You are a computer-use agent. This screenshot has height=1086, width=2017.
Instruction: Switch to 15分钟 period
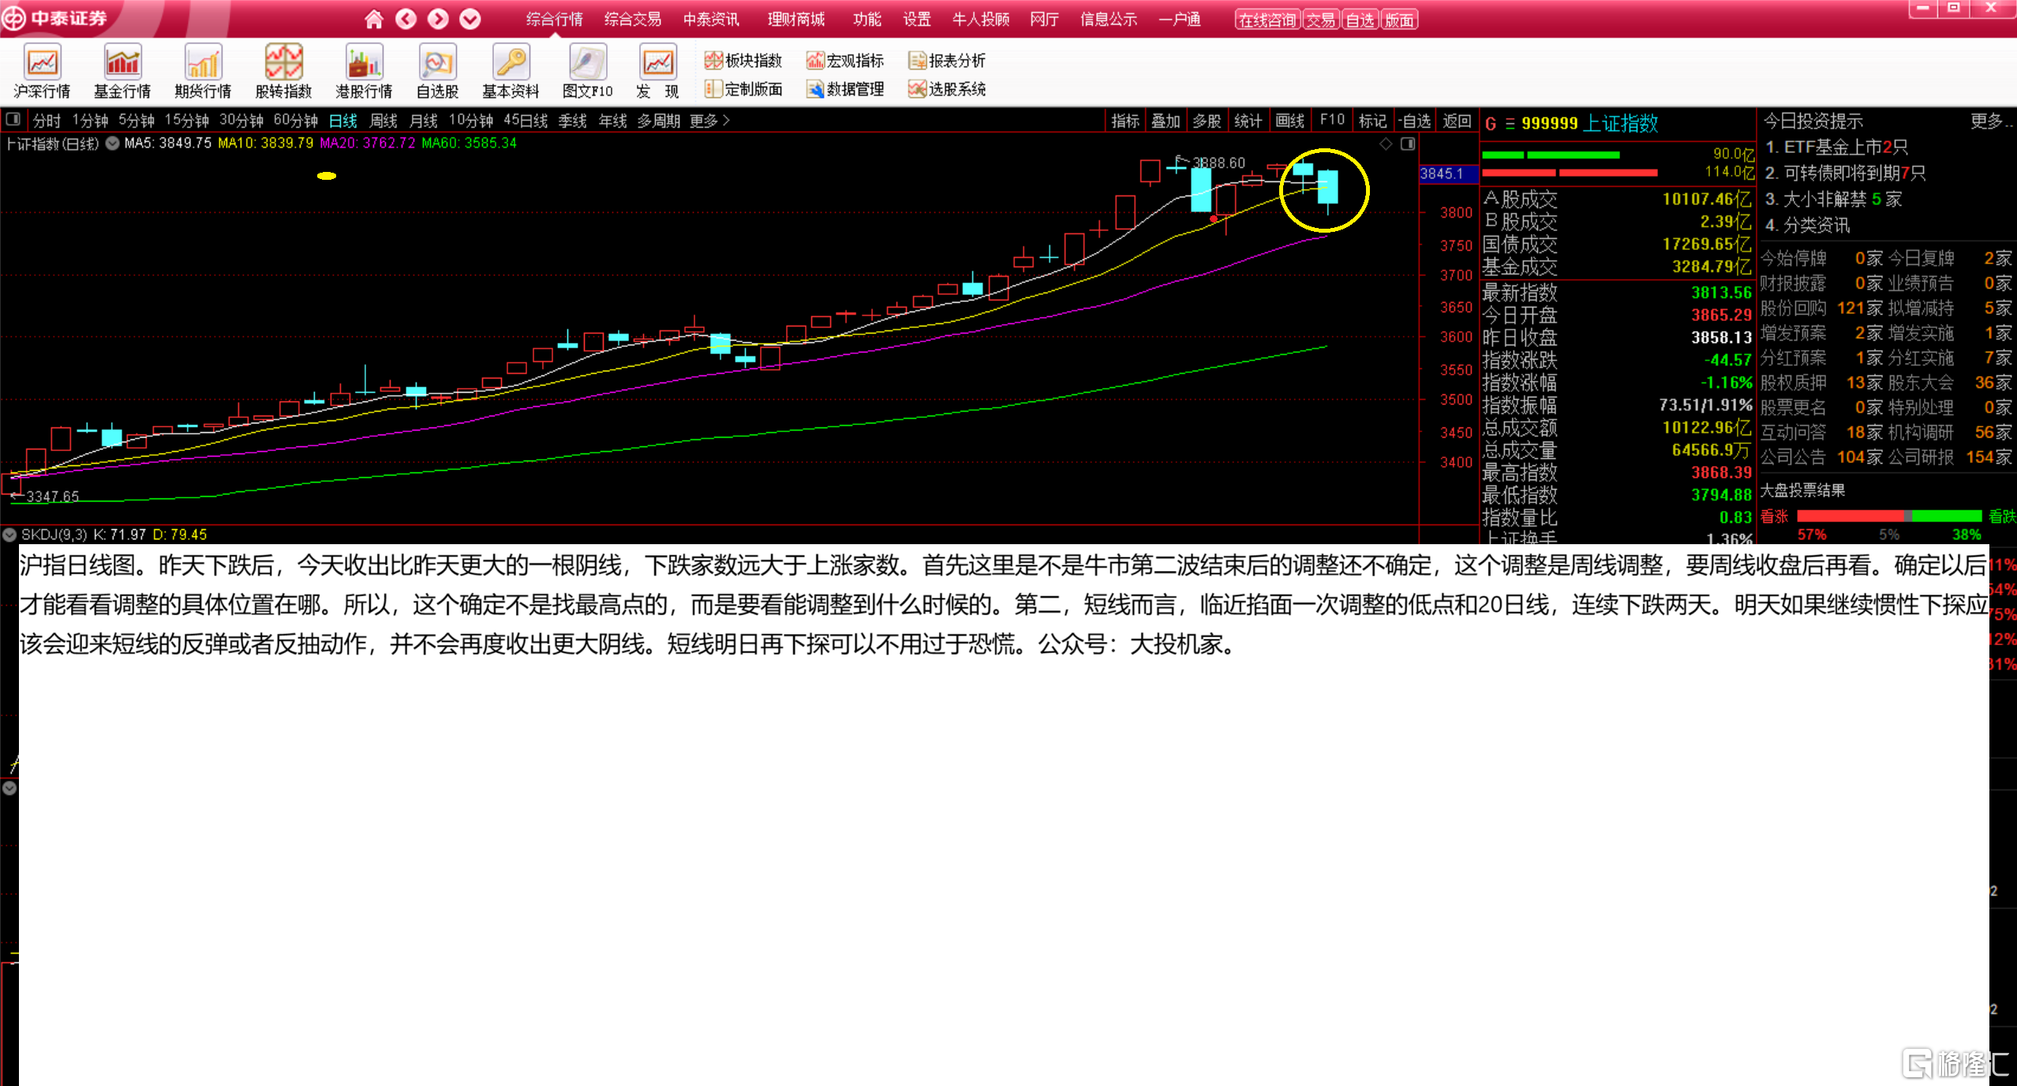click(x=186, y=121)
